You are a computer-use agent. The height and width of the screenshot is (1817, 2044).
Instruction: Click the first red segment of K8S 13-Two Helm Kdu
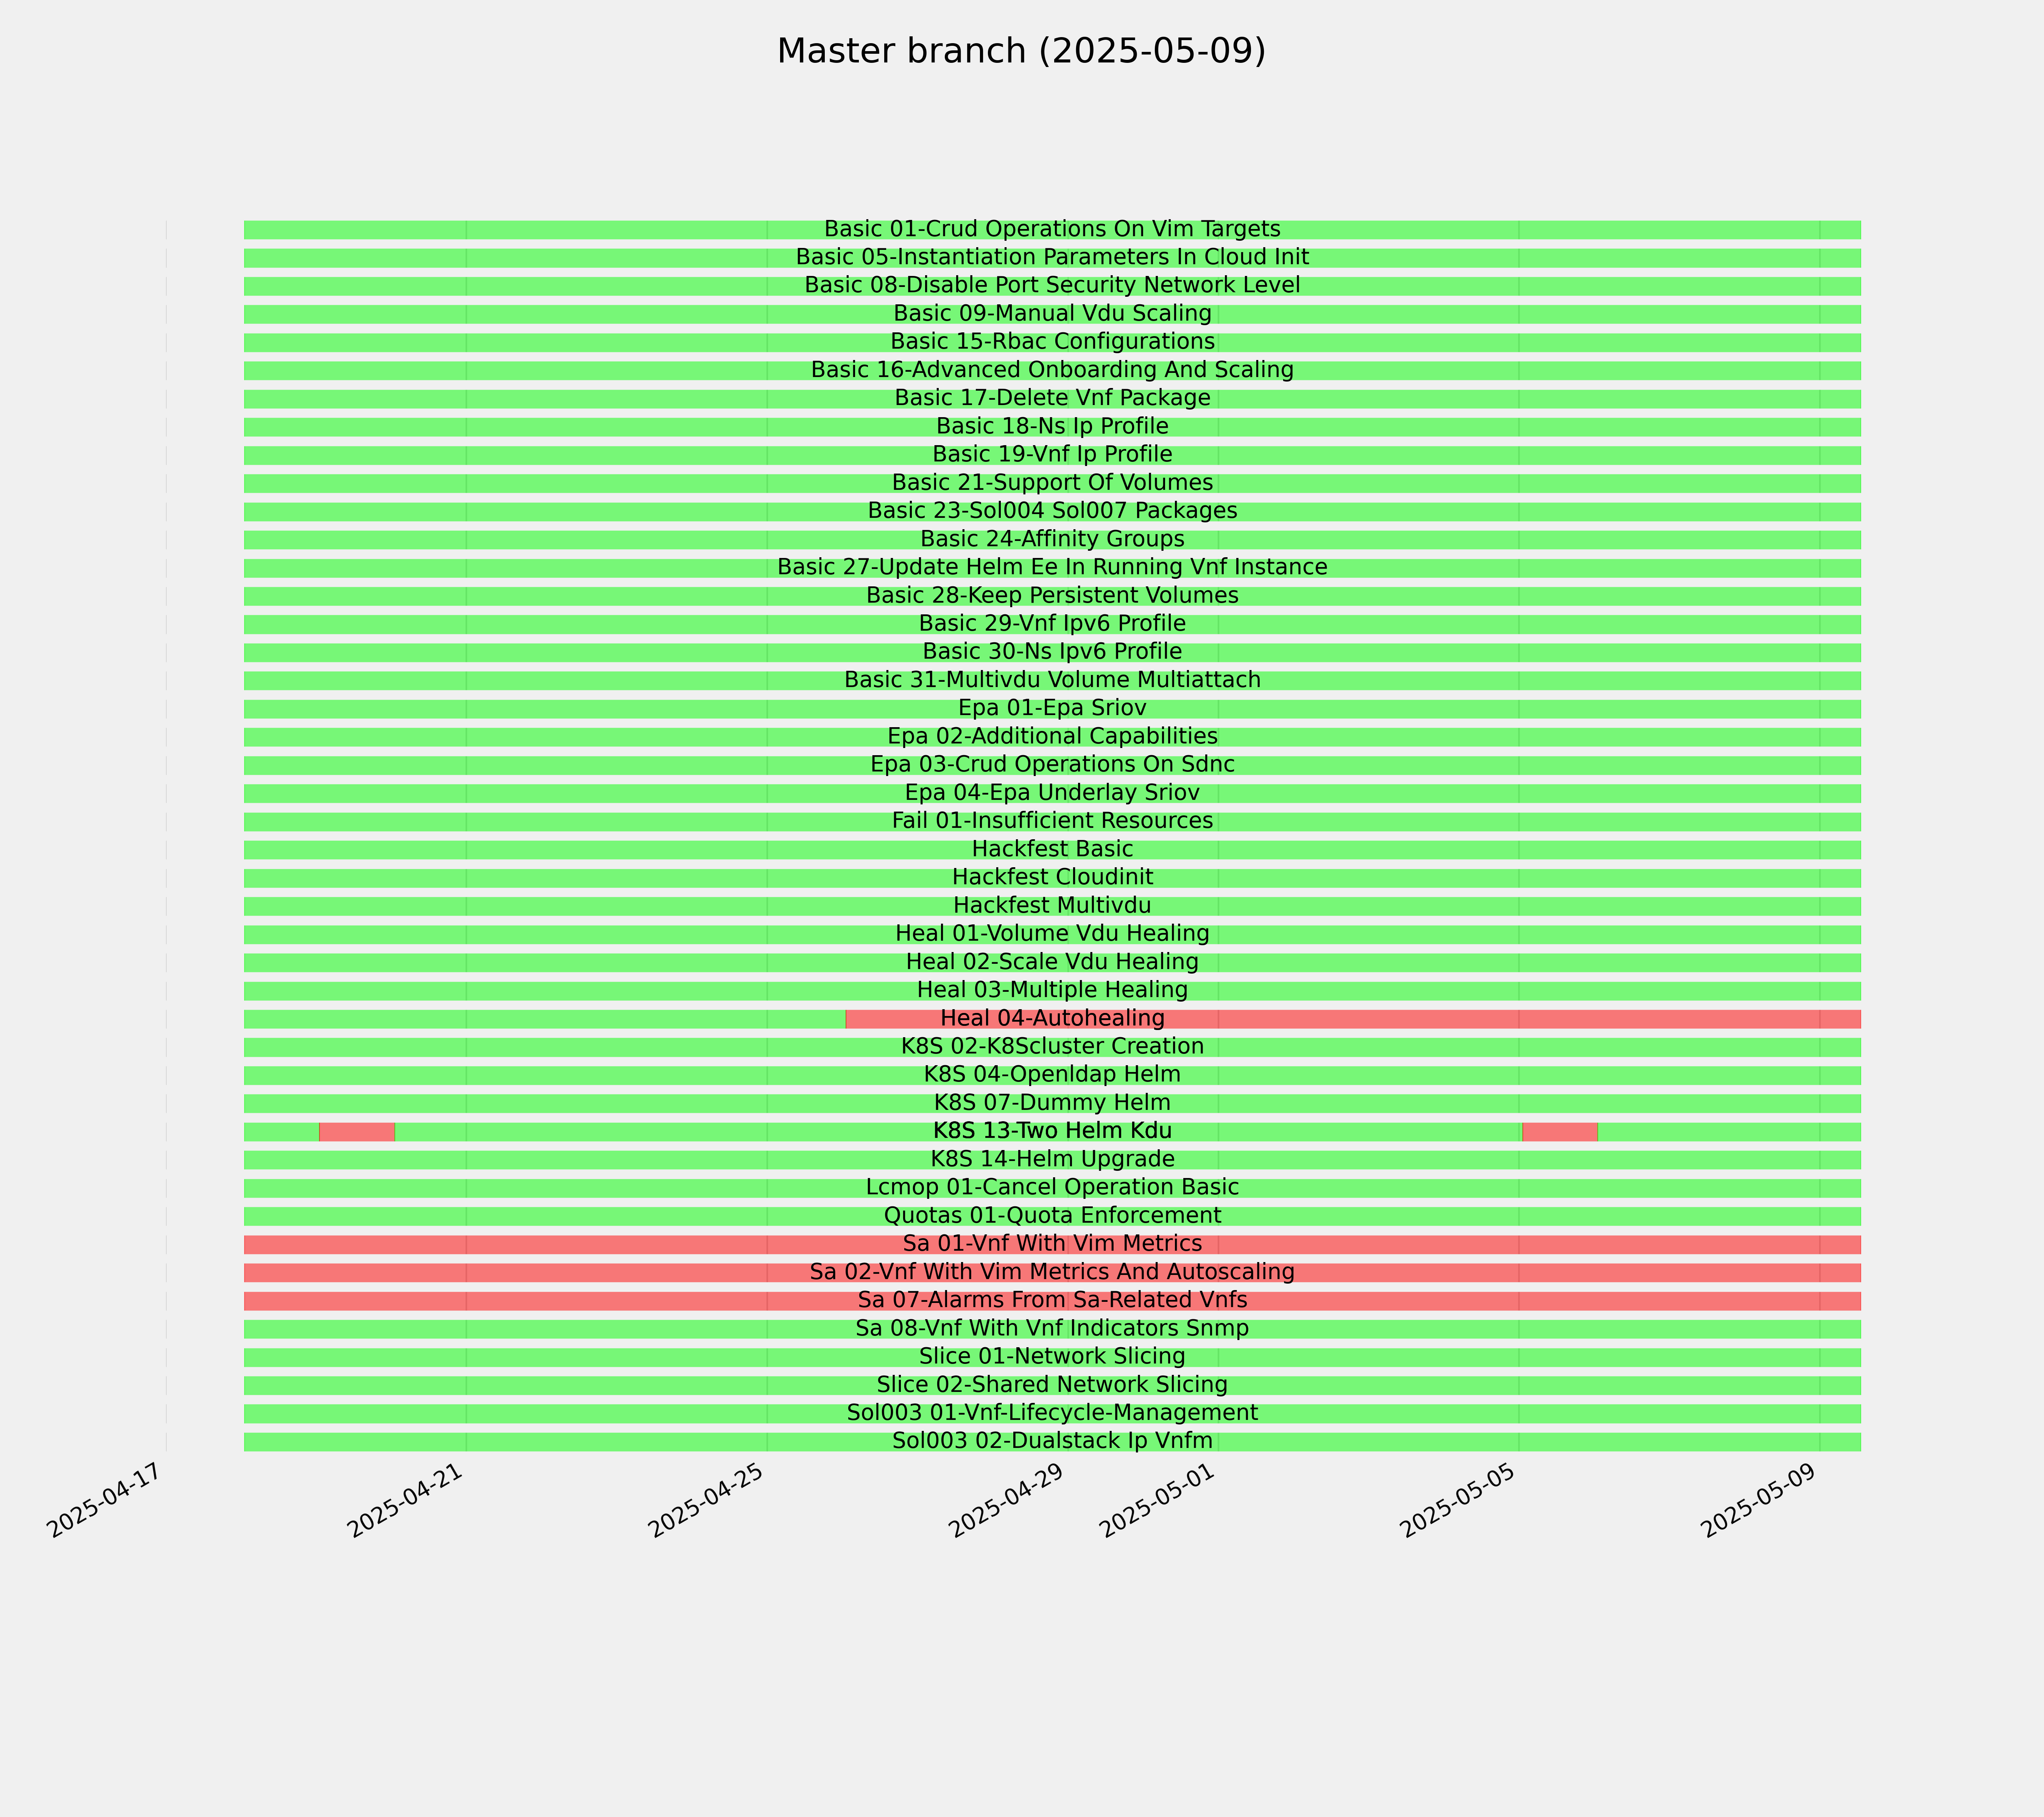coord(357,1132)
